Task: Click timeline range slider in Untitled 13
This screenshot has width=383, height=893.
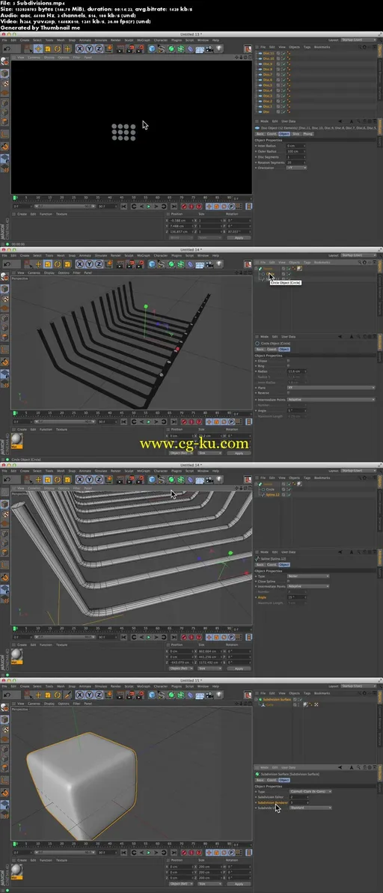Action: point(64,206)
